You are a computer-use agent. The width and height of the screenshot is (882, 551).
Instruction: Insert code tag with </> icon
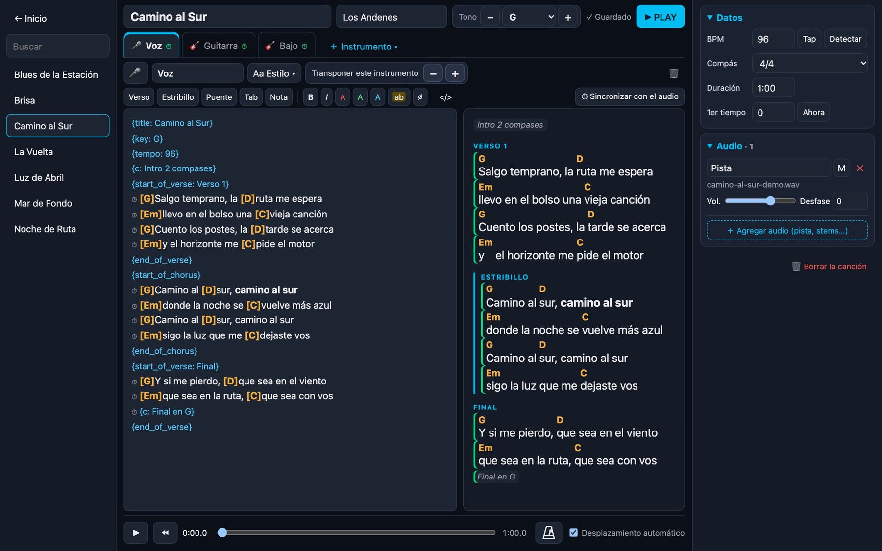pos(445,97)
